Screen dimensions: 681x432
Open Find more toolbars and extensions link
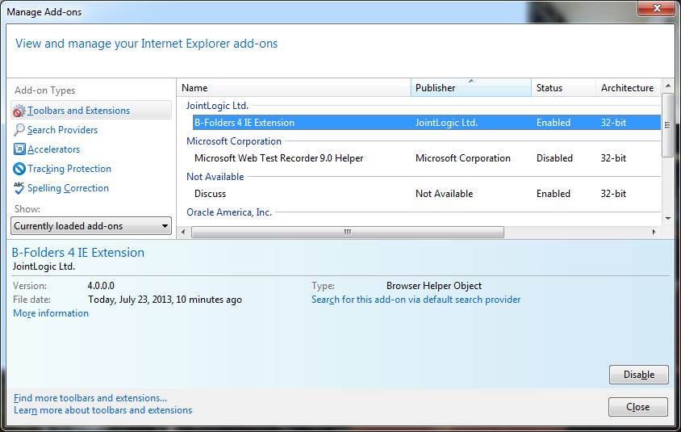click(x=90, y=398)
